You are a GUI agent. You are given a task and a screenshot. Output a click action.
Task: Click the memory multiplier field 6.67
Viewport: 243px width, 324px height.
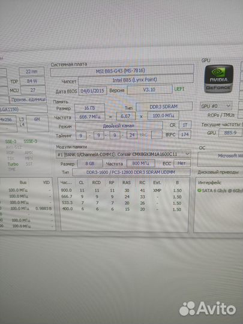click(125, 116)
